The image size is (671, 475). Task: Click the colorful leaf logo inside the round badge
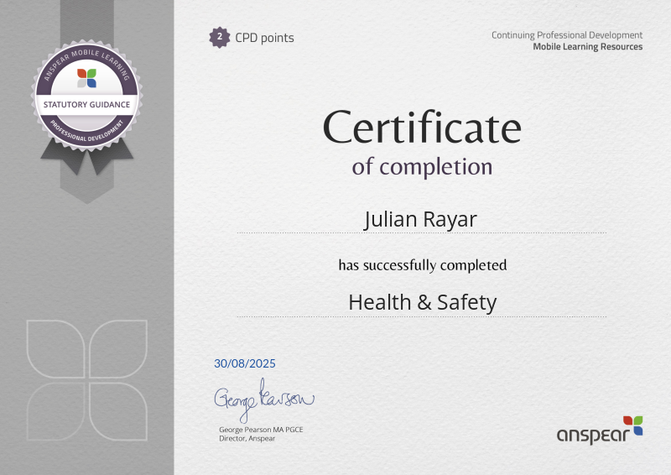coord(87,78)
